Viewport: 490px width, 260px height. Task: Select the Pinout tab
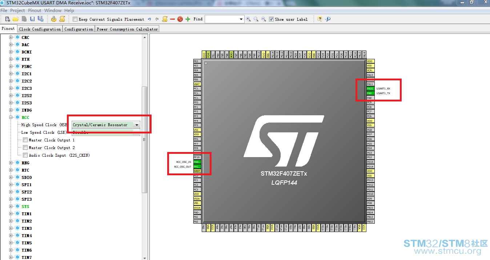pos(8,29)
